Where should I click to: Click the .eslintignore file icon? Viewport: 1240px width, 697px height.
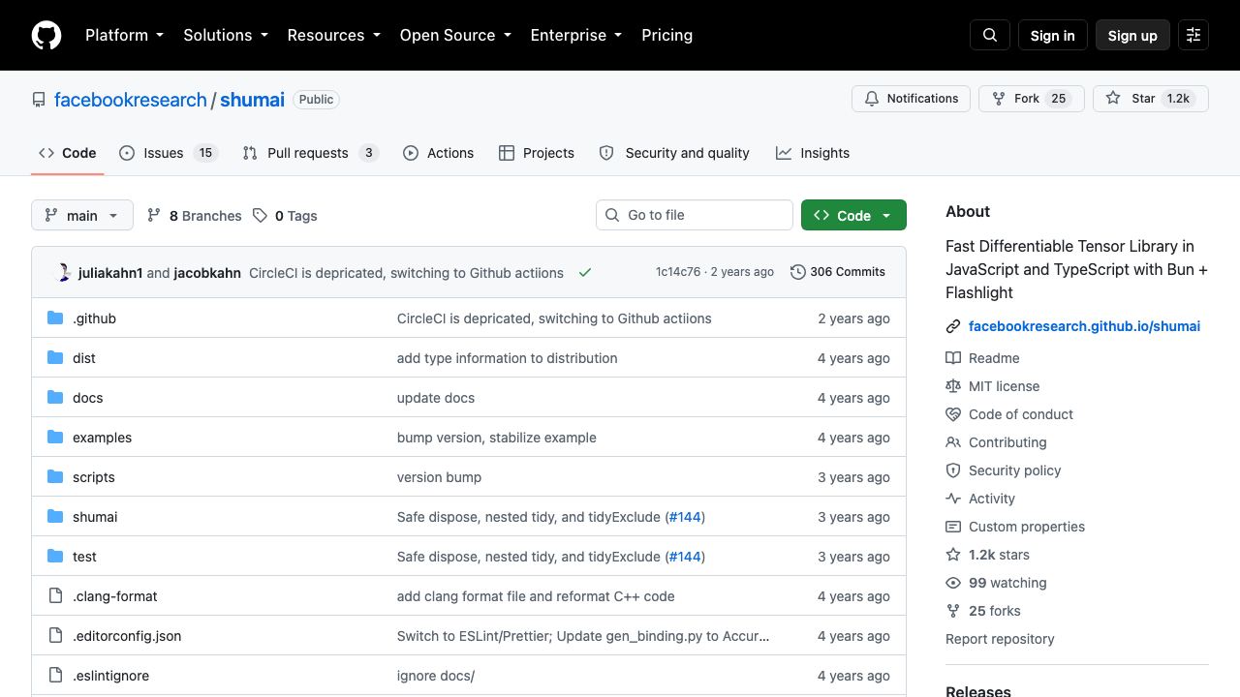coord(55,676)
